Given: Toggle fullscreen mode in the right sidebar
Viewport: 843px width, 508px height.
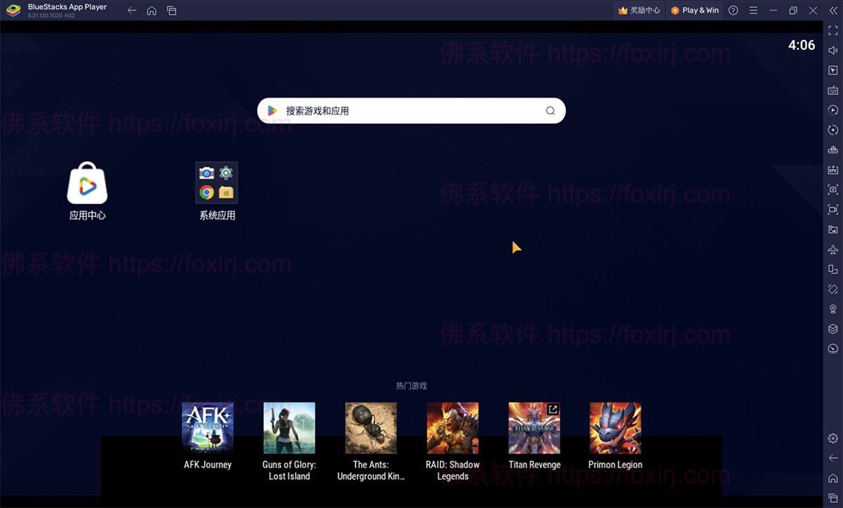Looking at the screenshot, I should [x=832, y=31].
